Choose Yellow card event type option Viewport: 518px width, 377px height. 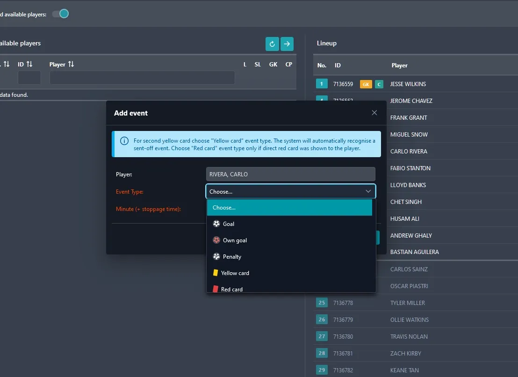point(235,273)
